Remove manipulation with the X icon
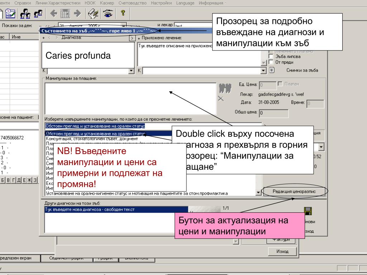The width and height of the screenshot is (367, 275). [x=221, y=99]
